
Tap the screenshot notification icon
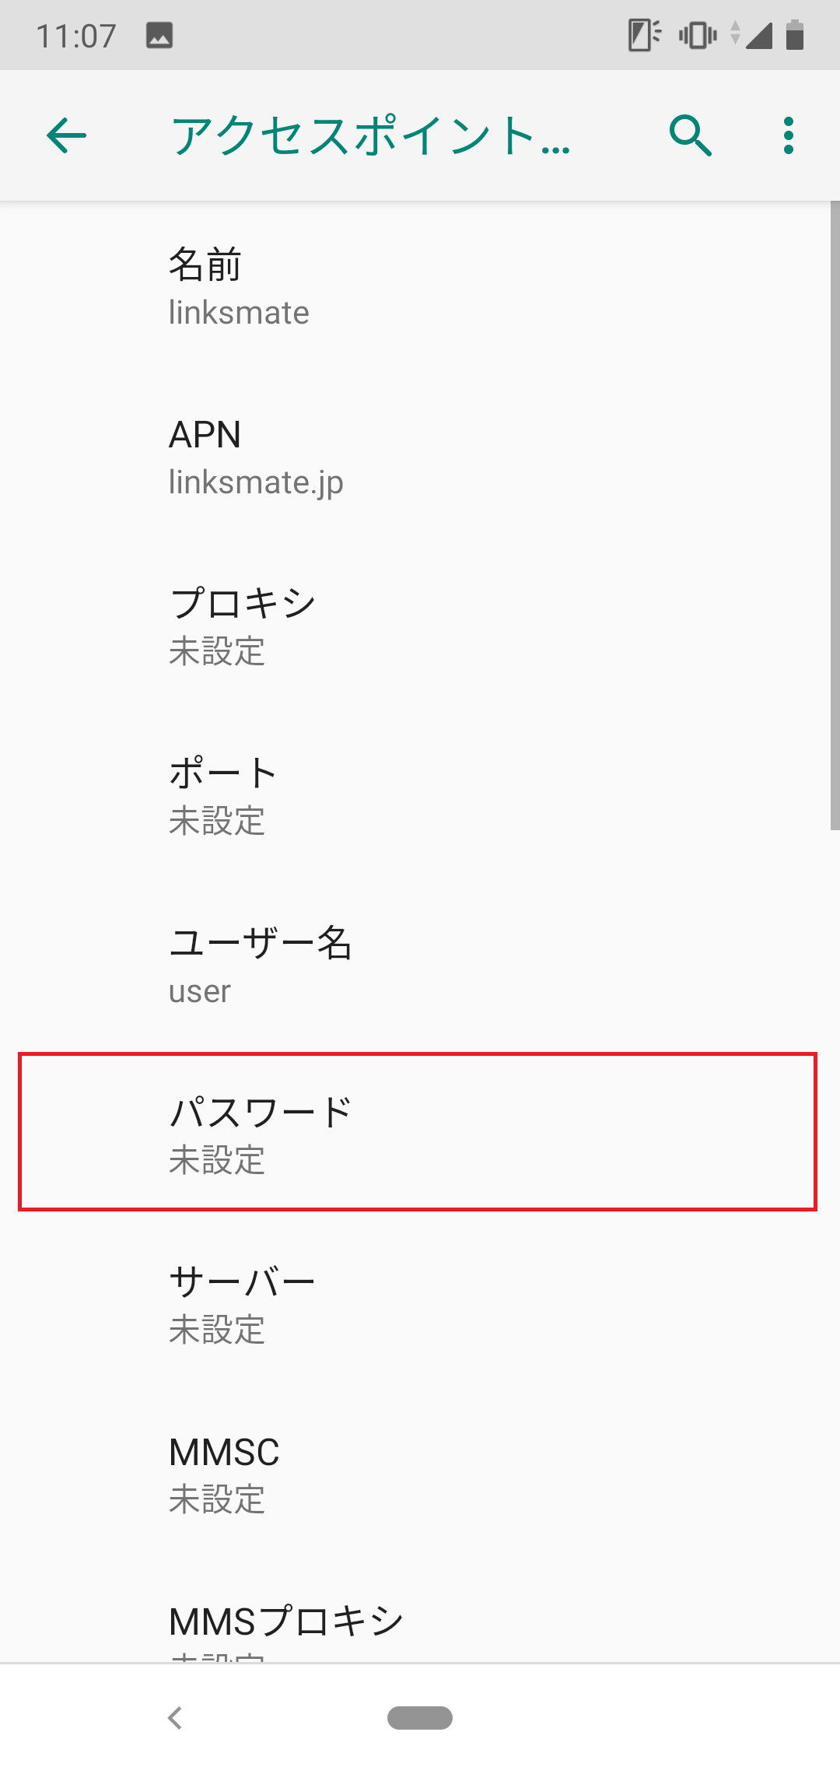[x=158, y=35]
